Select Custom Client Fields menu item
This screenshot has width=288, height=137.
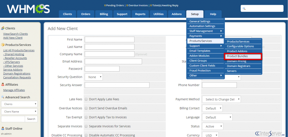[x=206, y=66]
